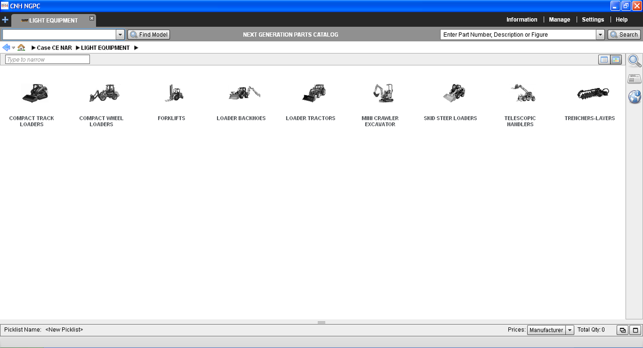Open the news sidebar icon
This screenshot has height=348, width=643.
(x=635, y=78)
